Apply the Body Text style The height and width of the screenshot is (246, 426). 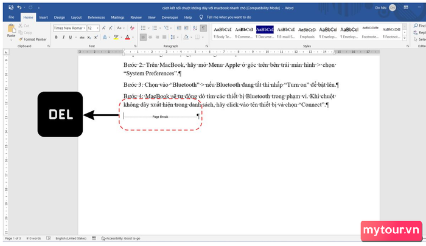point(222,33)
